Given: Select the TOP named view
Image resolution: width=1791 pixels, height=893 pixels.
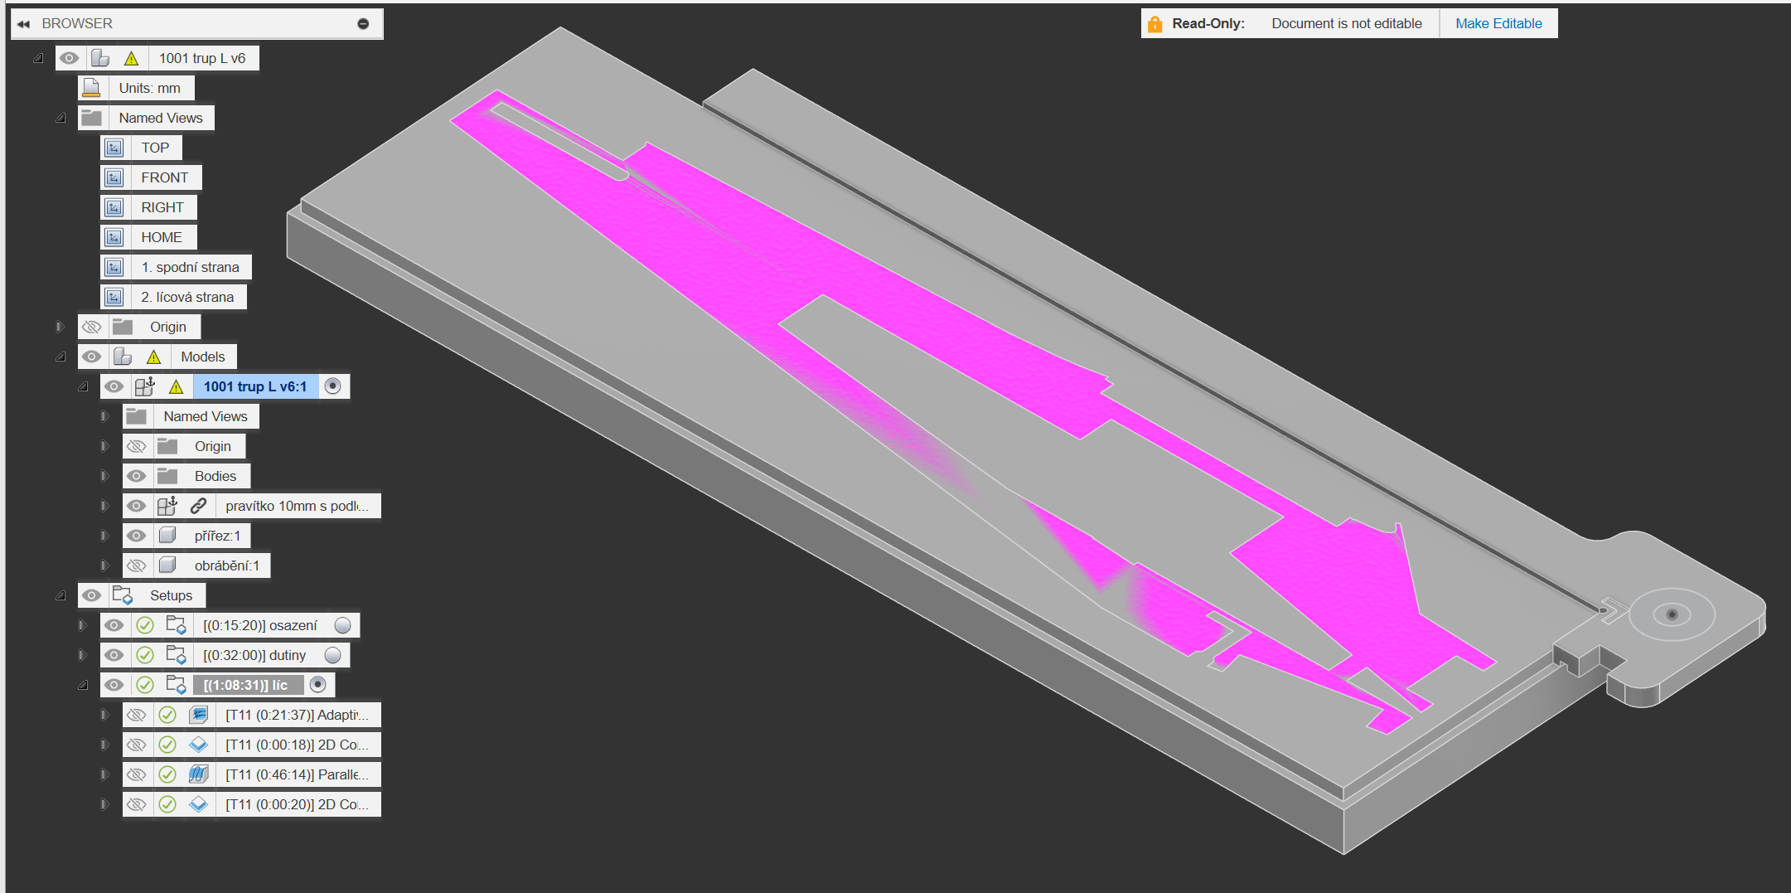Looking at the screenshot, I should pos(154,148).
